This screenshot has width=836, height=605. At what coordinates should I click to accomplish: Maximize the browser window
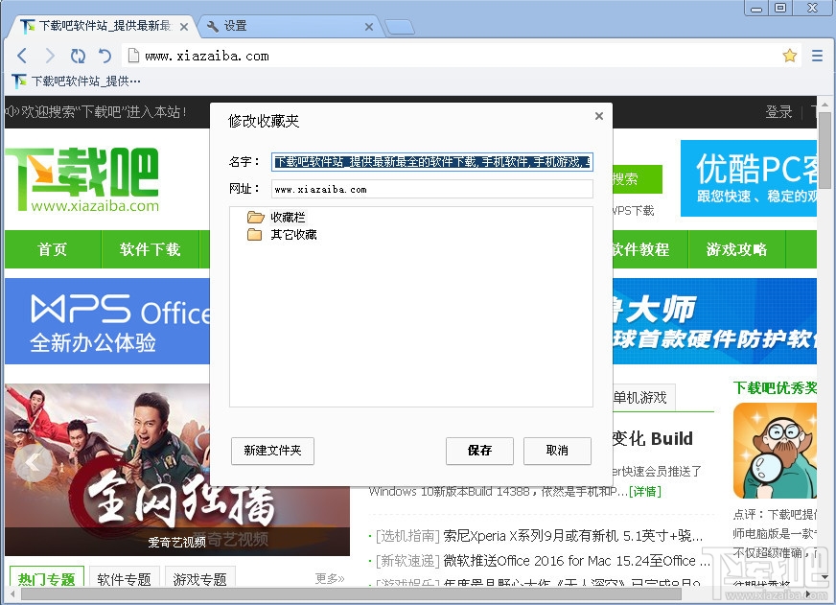780,8
